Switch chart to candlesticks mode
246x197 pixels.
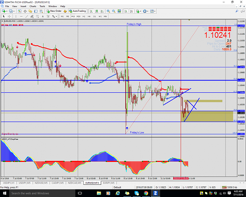[97, 11]
